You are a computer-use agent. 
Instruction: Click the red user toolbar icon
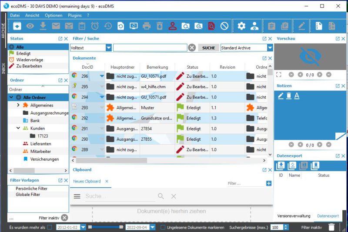pyautogui.click(x=172, y=26)
